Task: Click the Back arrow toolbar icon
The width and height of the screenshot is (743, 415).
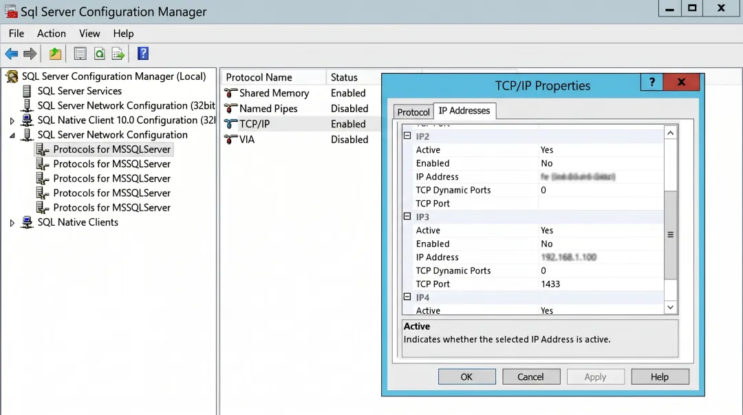Action: (x=12, y=54)
